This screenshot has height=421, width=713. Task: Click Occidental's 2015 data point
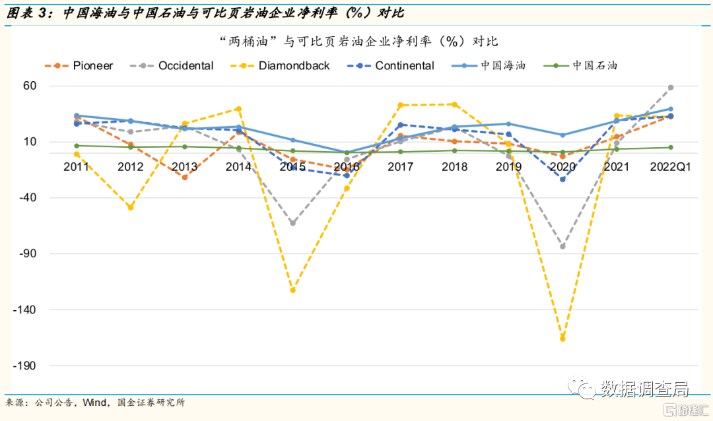coord(293,223)
